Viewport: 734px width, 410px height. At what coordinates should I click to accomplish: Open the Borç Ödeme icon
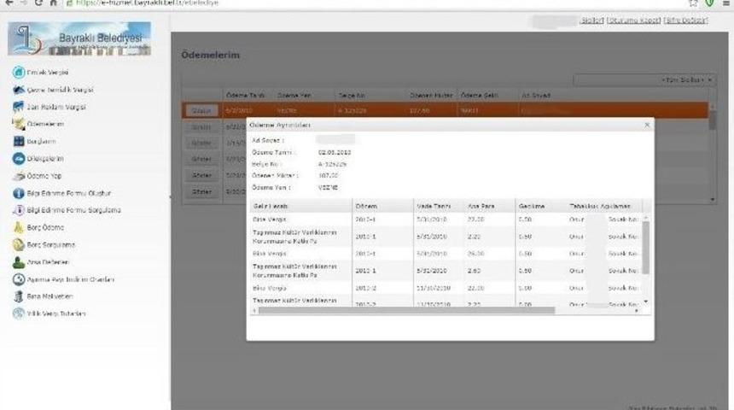point(17,228)
